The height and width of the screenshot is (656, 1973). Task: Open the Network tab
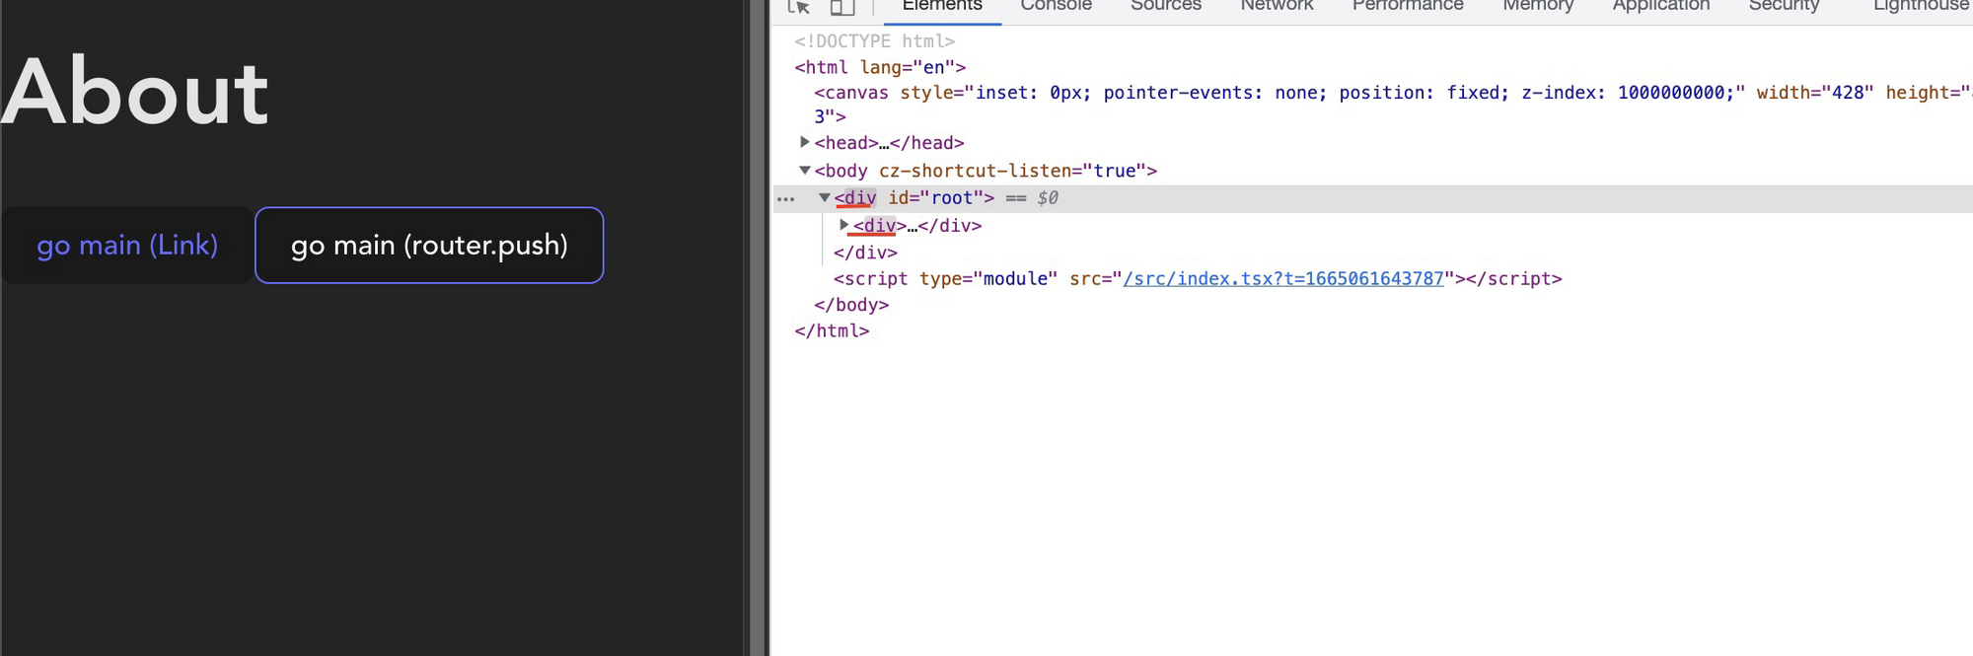click(x=1277, y=6)
